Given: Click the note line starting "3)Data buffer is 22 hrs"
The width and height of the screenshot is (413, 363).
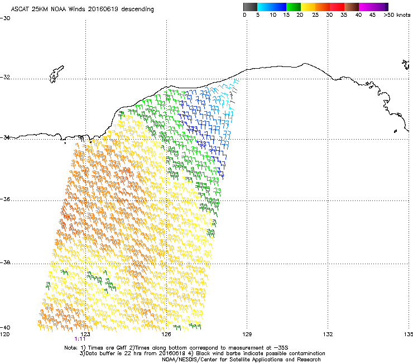Looking at the screenshot, I should (x=202, y=354).
